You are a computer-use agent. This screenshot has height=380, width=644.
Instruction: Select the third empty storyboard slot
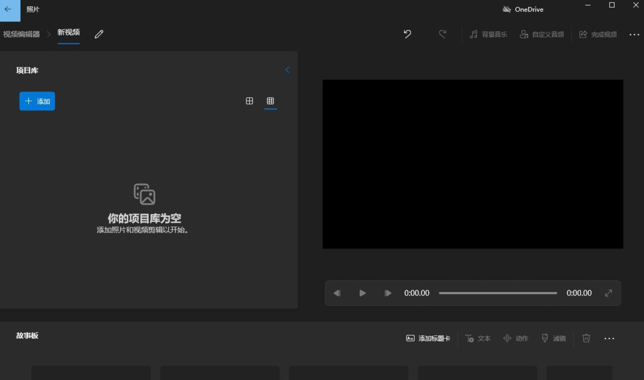coord(349,373)
